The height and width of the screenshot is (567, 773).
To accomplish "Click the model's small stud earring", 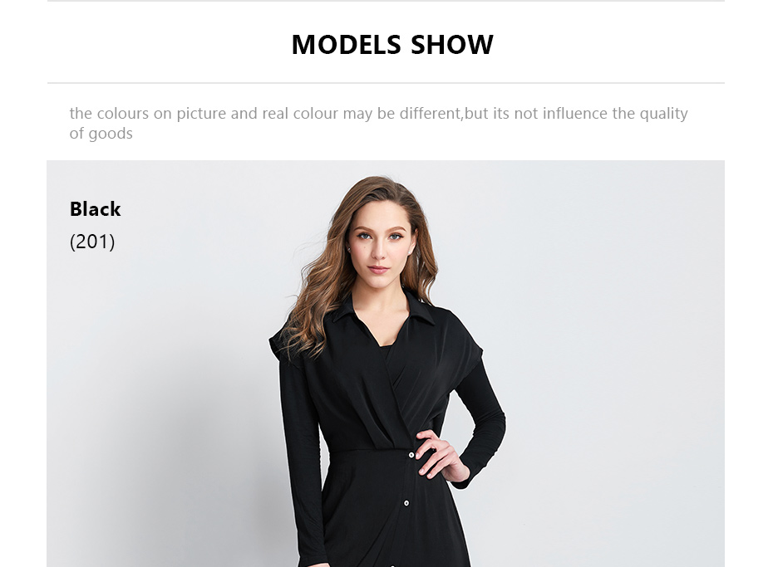I will pyautogui.click(x=350, y=250).
